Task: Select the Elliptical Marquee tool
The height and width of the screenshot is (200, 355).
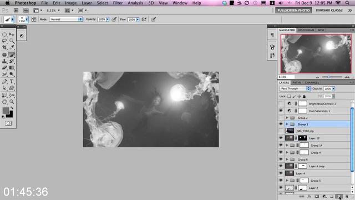Action: coord(4,34)
